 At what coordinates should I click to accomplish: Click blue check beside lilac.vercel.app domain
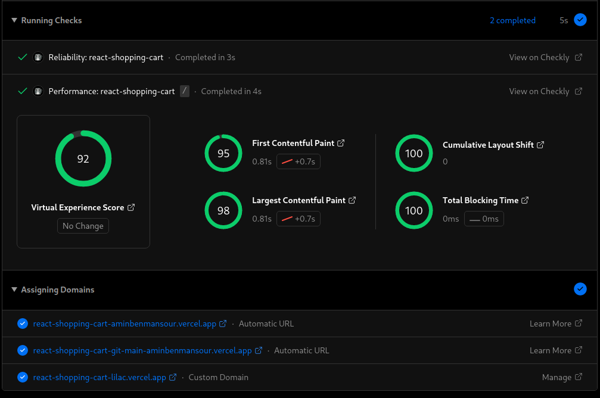[x=23, y=377]
